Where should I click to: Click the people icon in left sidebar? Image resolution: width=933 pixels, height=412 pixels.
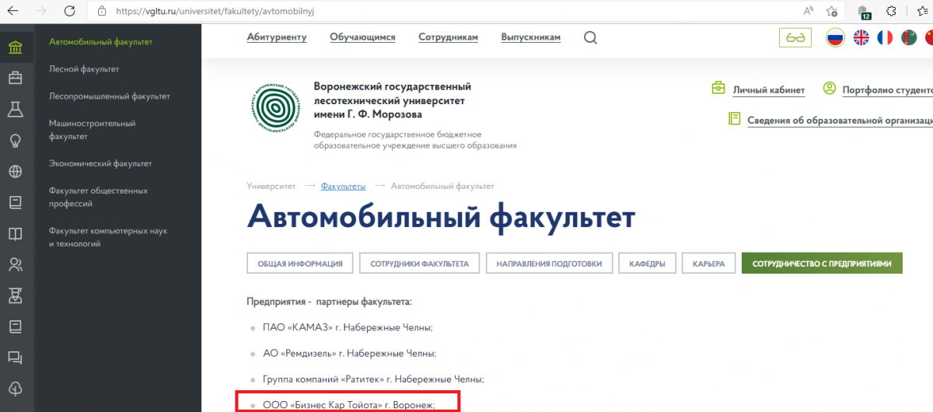click(15, 265)
